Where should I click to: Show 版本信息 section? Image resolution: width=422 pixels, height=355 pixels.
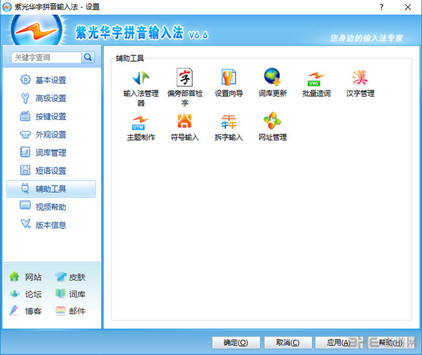click(x=51, y=225)
